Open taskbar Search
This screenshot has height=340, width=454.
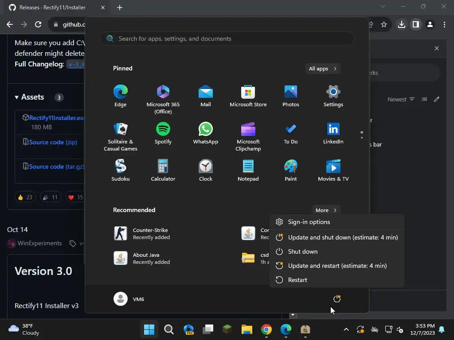point(169,329)
